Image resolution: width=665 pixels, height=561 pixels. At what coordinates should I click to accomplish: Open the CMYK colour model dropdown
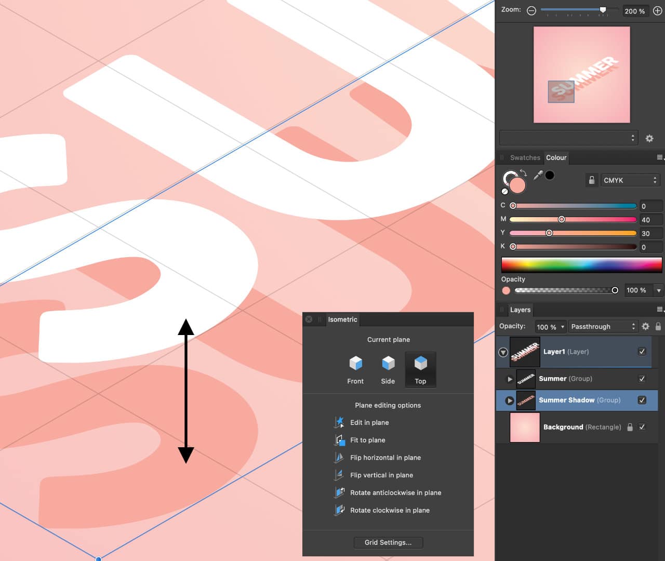pyautogui.click(x=630, y=180)
